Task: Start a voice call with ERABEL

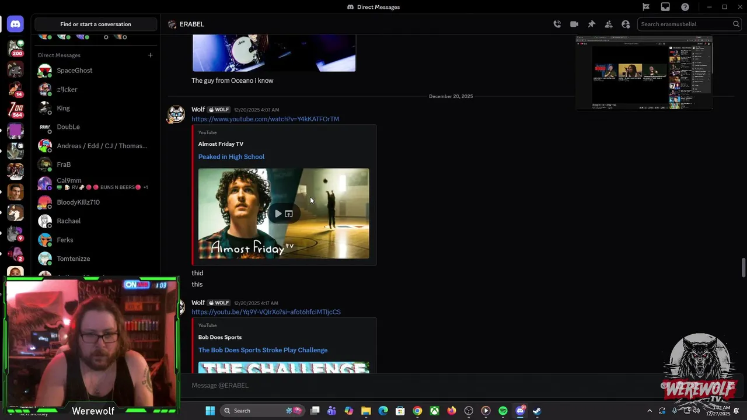Action: [x=557, y=24]
